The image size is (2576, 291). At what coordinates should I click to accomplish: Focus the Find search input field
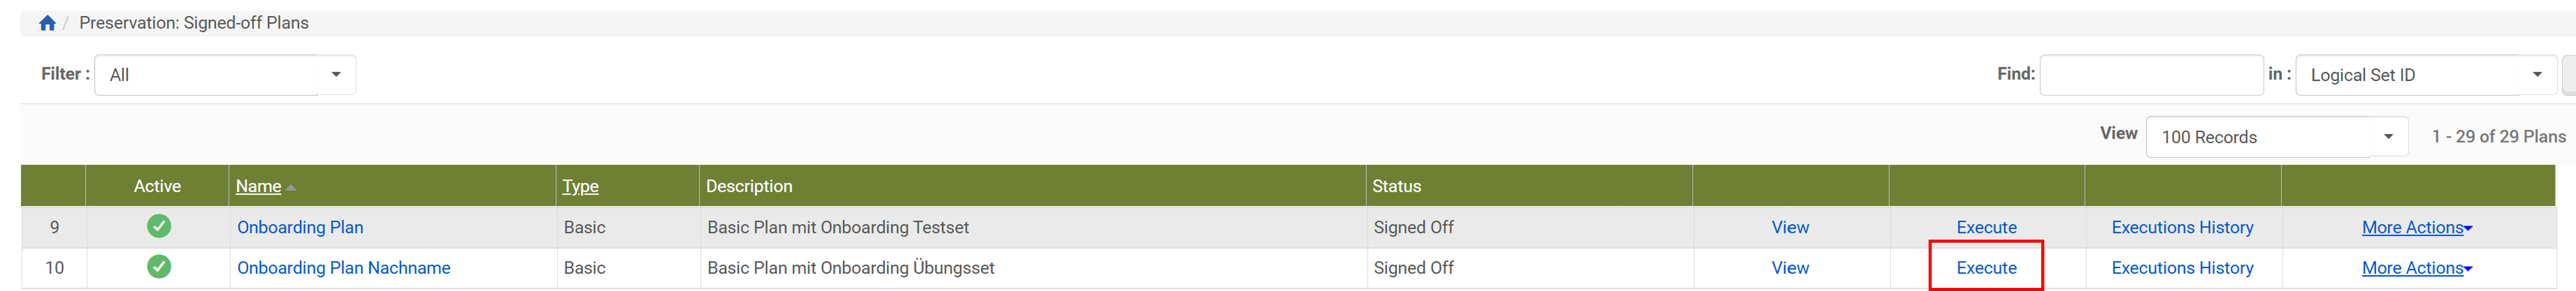(x=2151, y=75)
